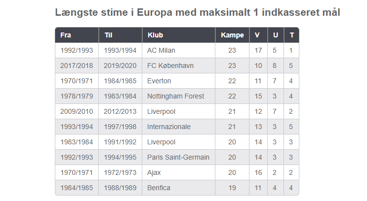This screenshot has width=367, height=201.
Task: Click the 2019/2020 end season cell
Action: click(120, 66)
